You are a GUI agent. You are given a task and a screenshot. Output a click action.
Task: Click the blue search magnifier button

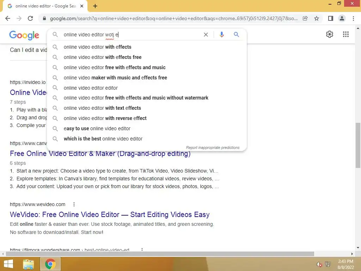coord(236,35)
